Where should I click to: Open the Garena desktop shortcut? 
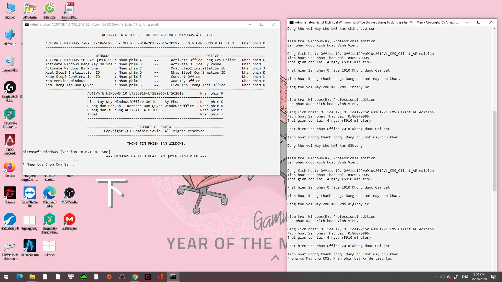point(10,193)
